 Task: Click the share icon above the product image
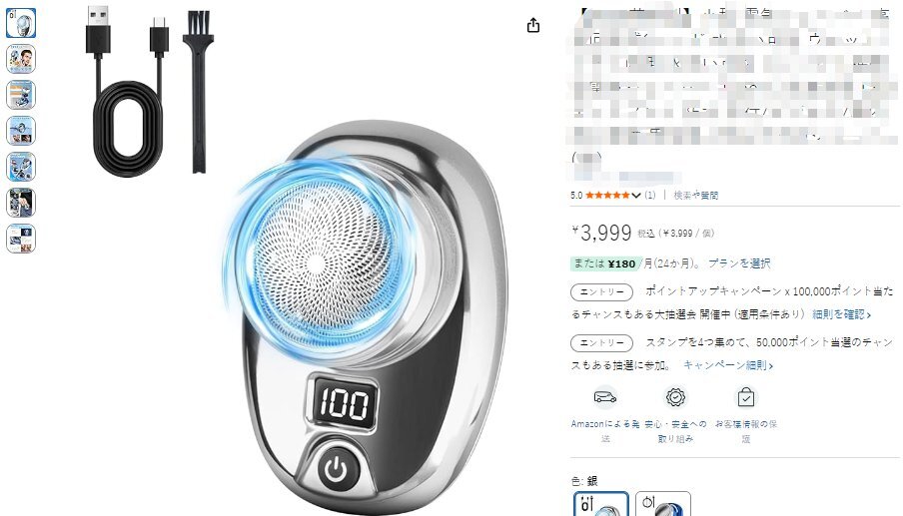(x=533, y=25)
